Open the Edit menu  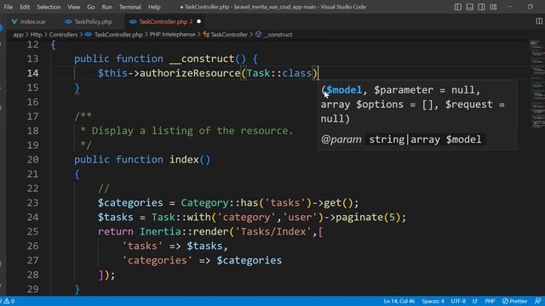click(25, 7)
